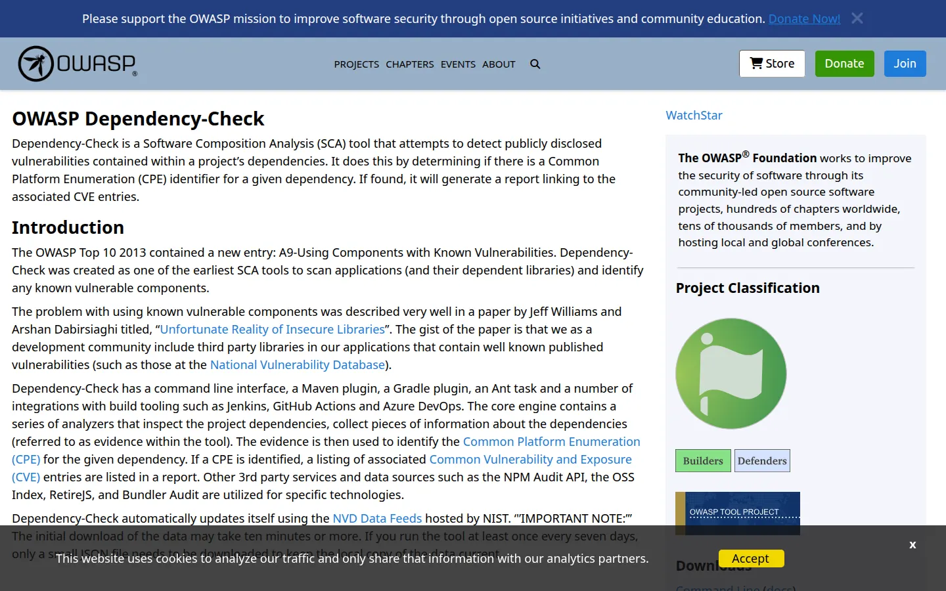946x591 pixels.
Task: Click the Introduction heading
Action: coord(68,227)
